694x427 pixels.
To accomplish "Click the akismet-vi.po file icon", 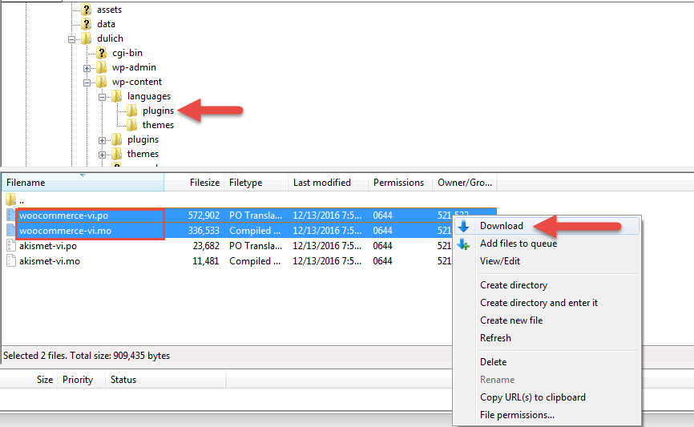I will click(x=10, y=246).
